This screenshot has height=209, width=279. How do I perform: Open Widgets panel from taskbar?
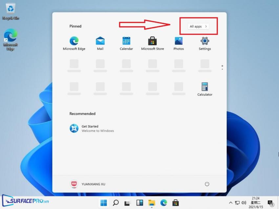(x=140, y=203)
